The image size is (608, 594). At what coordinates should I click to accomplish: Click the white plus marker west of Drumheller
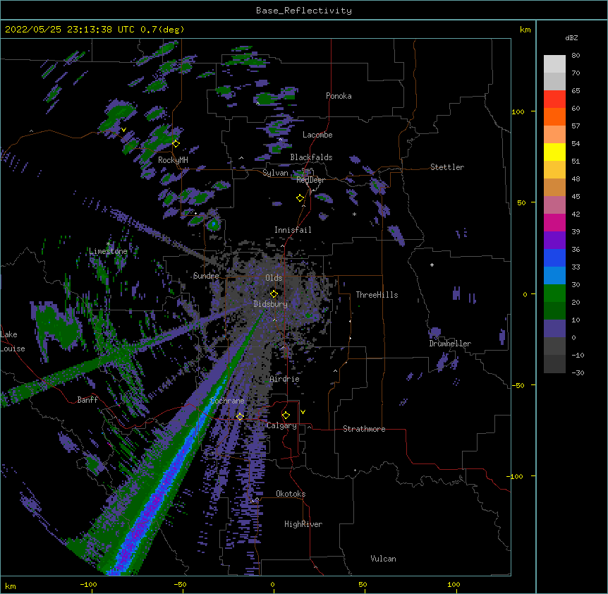click(432, 265)
